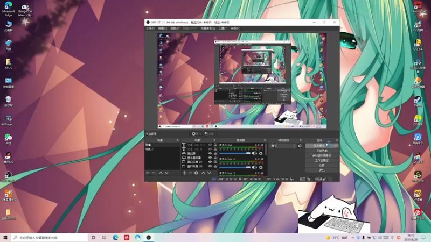431x242 pixels.
Task: Hide the window capture 28 source via its eye icon
Action: click(210, 166)
